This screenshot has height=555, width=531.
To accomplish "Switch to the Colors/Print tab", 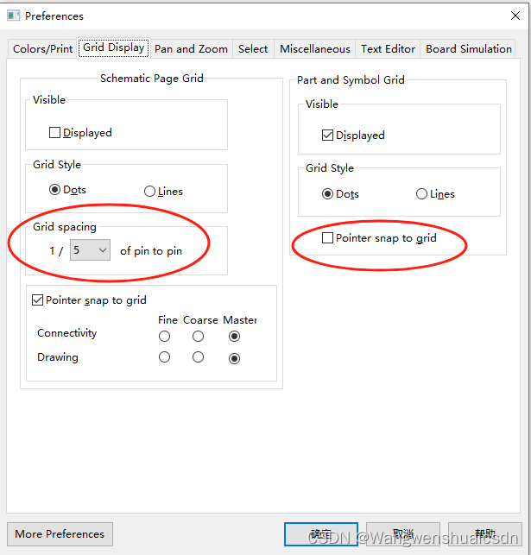I will click(x=42, y=48).
